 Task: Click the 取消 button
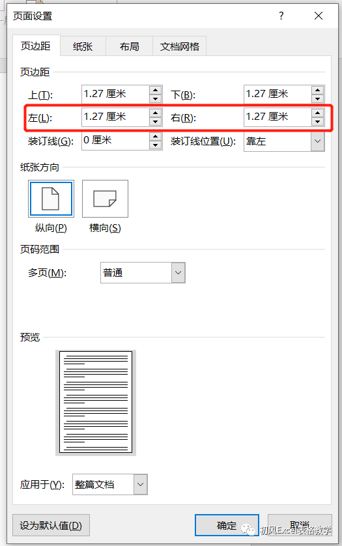300,525
